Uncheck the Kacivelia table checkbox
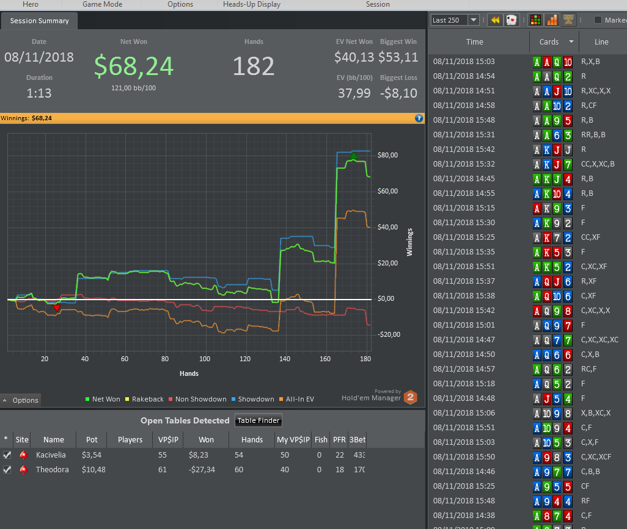This screenshot has height=529, width=627. [x=7, y=455]
